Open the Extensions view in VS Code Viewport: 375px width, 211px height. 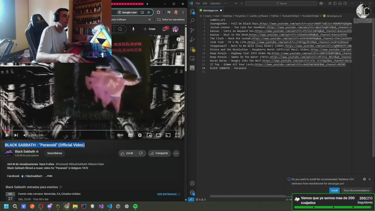click(x=192, y=49)
